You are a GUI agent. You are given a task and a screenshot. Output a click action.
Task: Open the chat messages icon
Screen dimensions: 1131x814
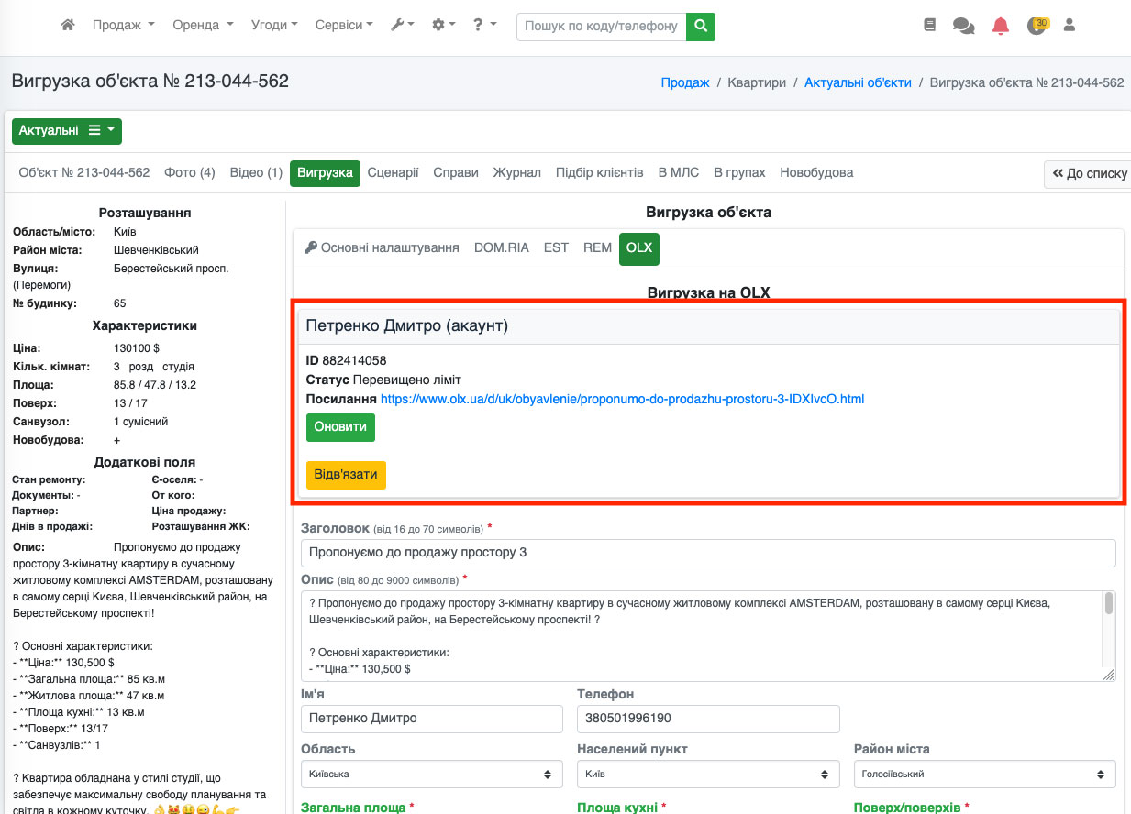[963, 27]
